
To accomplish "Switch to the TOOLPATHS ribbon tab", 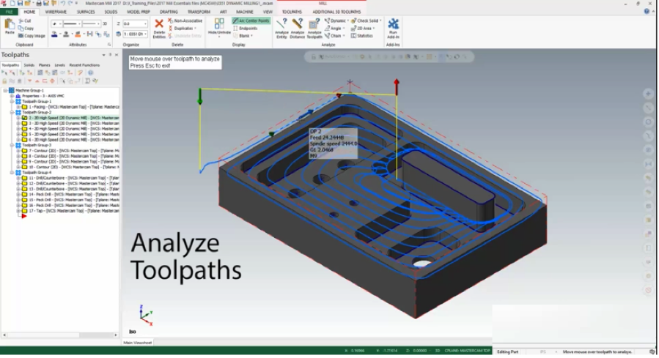I will point(292,12).
